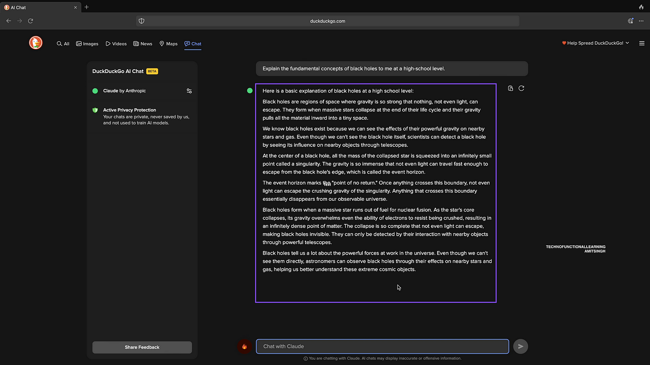Image resolution: width=650 pixels, height=365 pixels.
Task: Open a new browser tab
Action: click(x=87, y=7)
